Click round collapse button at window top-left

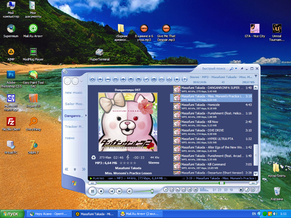pos(65,71)
